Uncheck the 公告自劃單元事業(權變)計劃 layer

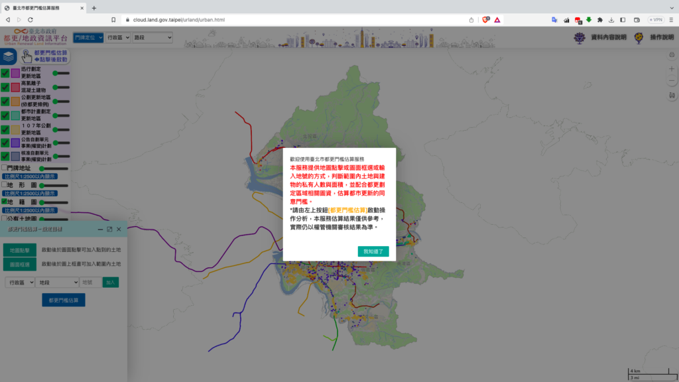(5, 143)
